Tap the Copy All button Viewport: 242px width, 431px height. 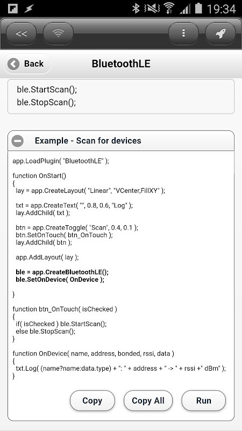coord(148,401)
